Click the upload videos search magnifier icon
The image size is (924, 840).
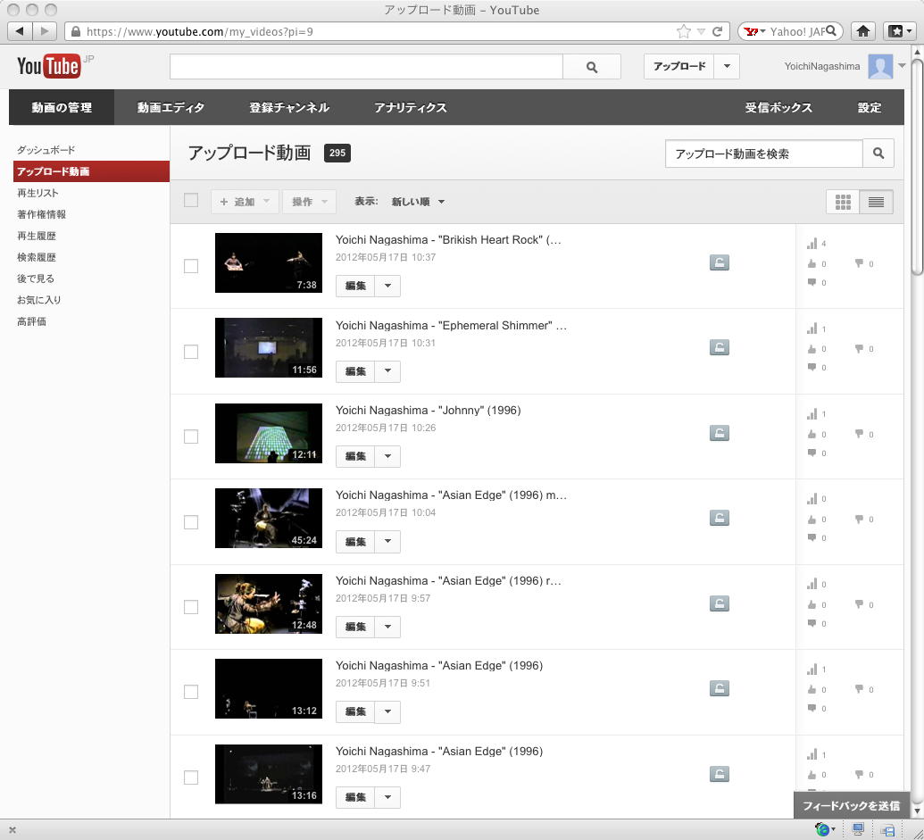point(878,154)
